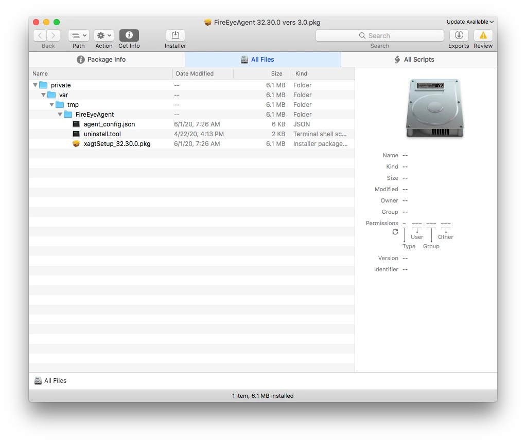
Task: Go forward with the forward arrow
Action: tap(54, 35)
